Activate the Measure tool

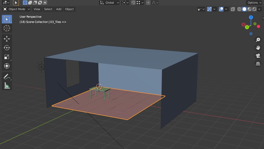tap(7, 86)
